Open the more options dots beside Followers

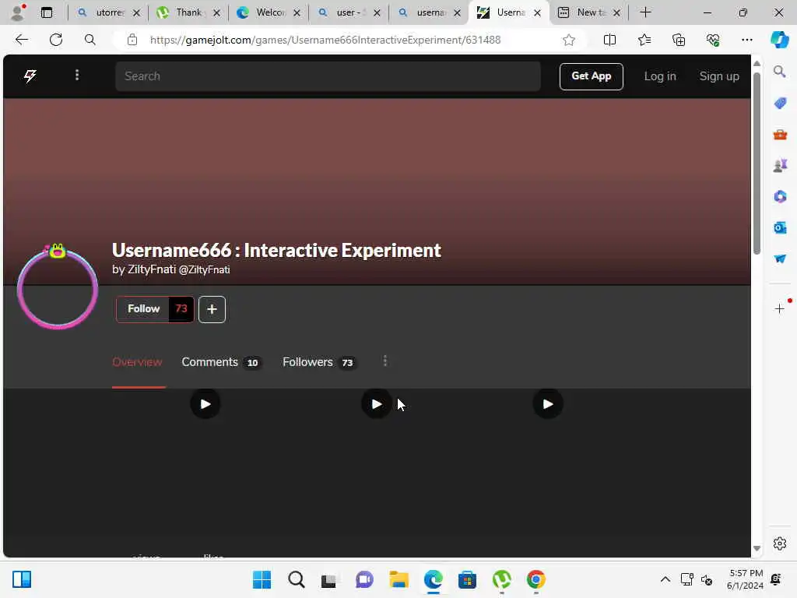384,361
